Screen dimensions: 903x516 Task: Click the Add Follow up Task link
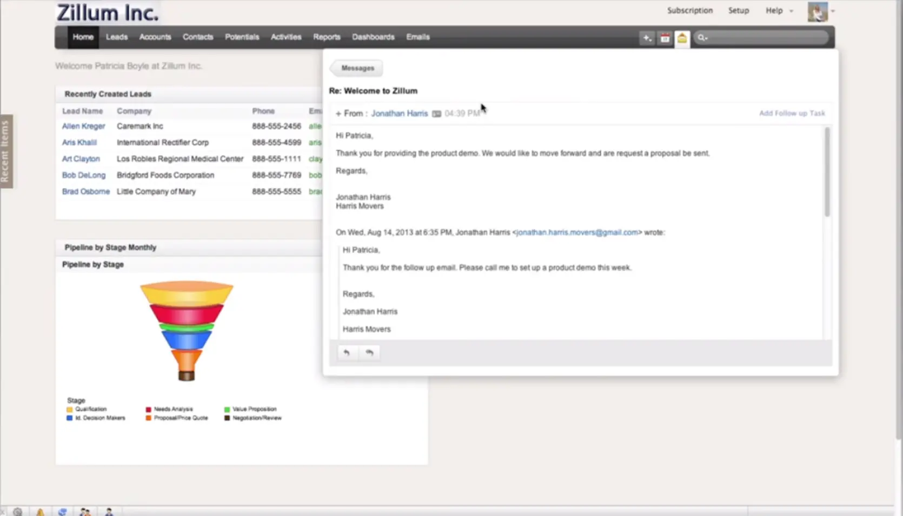[x=792, y=113]
